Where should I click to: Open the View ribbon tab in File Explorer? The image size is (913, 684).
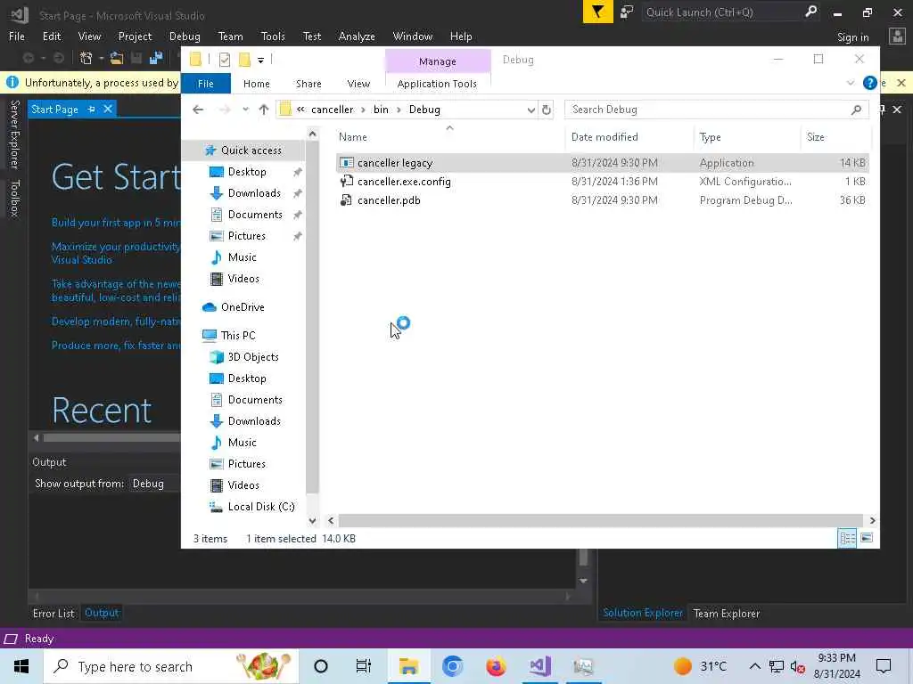click(x=358, y=84)
